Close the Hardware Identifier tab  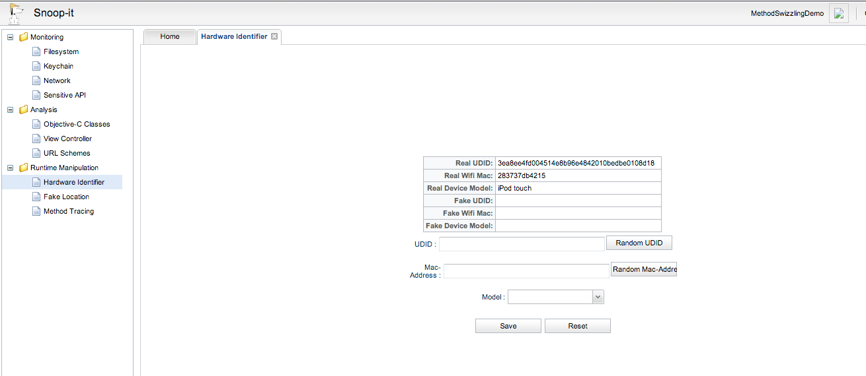[274, 36]
